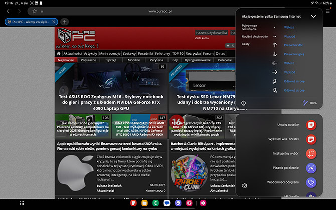Open the TOP 10 menu item
The width and height of the screenshot is (336, 210).
tap(178, 53)
